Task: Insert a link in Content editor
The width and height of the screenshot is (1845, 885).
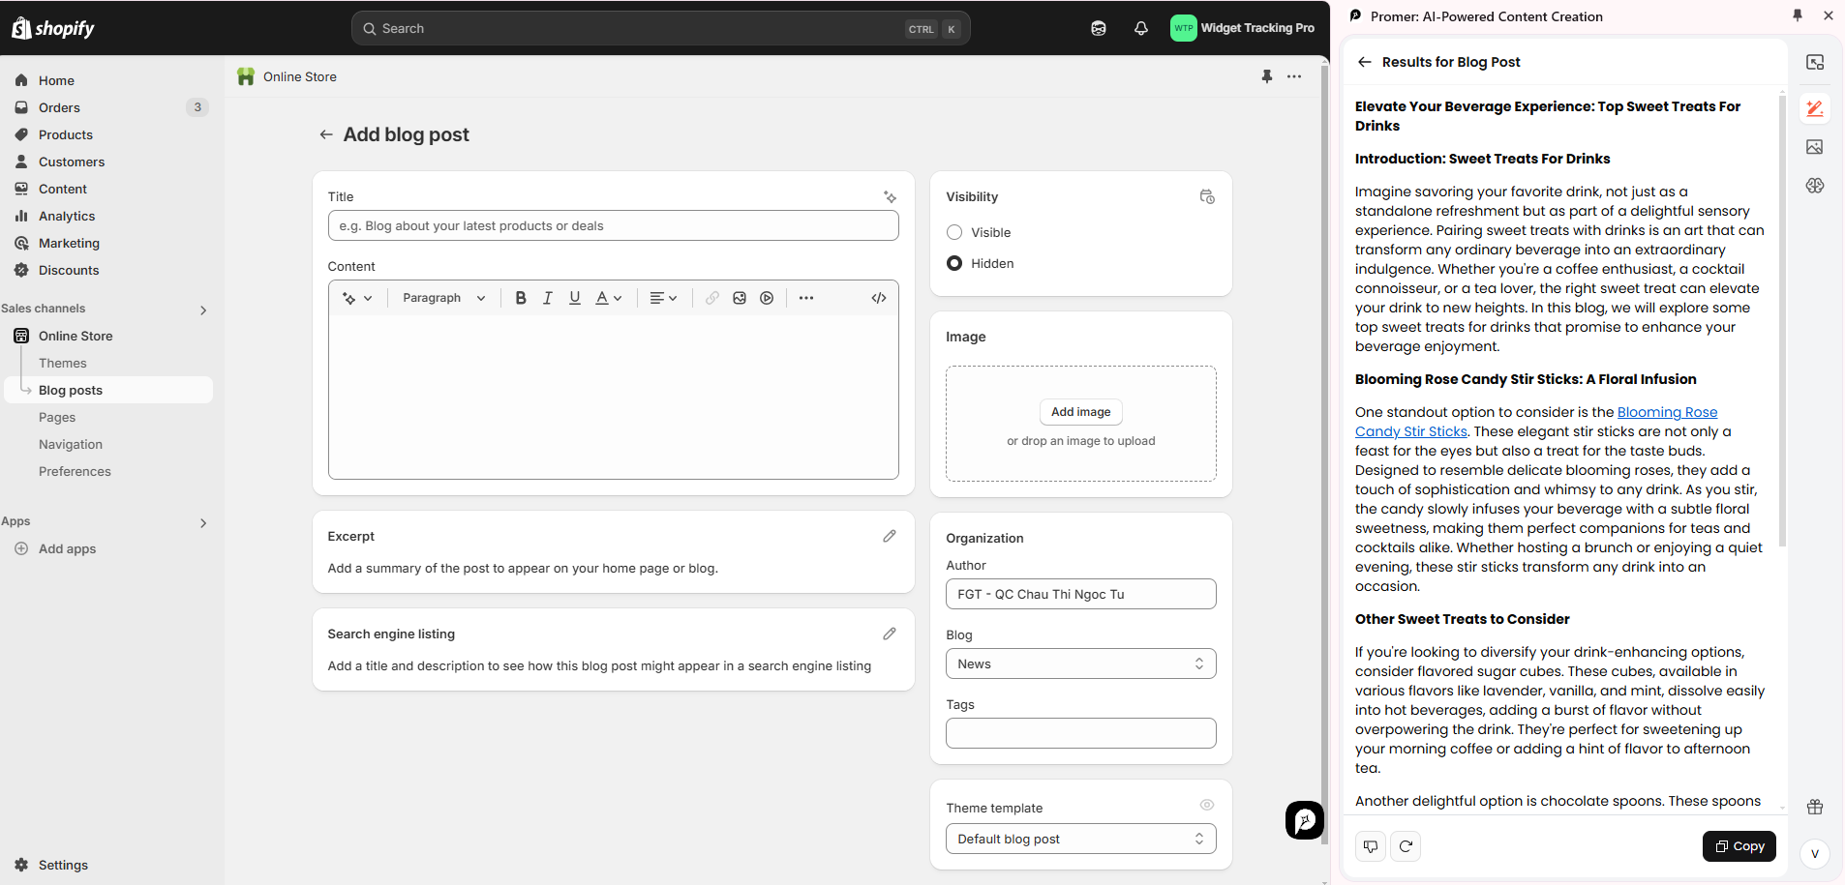Action: [712, 298]
